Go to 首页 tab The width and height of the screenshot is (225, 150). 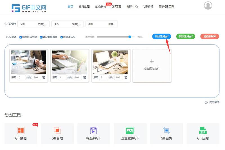(71, 6)
